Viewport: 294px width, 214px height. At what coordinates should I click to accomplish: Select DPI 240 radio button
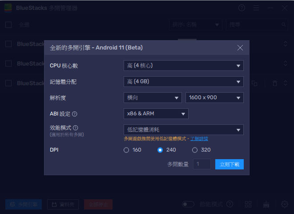[160, 150]
